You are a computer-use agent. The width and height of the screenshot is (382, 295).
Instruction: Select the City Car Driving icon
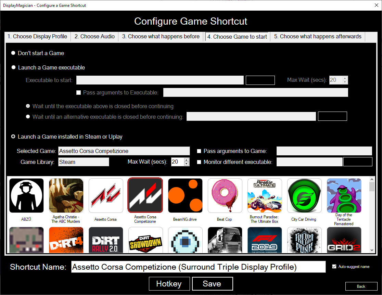coord(304,195)
